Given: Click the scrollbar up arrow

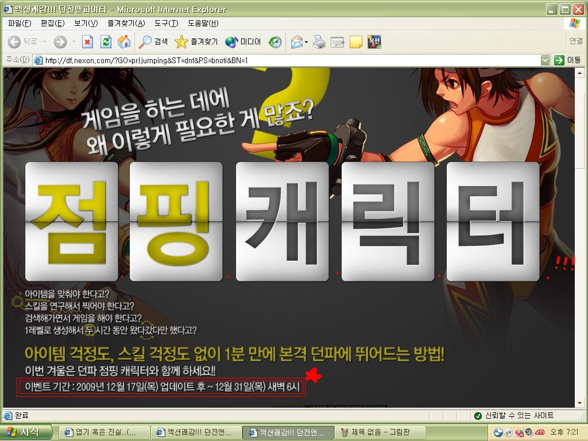Looking at the screenshot, I should click(x=579, y=72).
